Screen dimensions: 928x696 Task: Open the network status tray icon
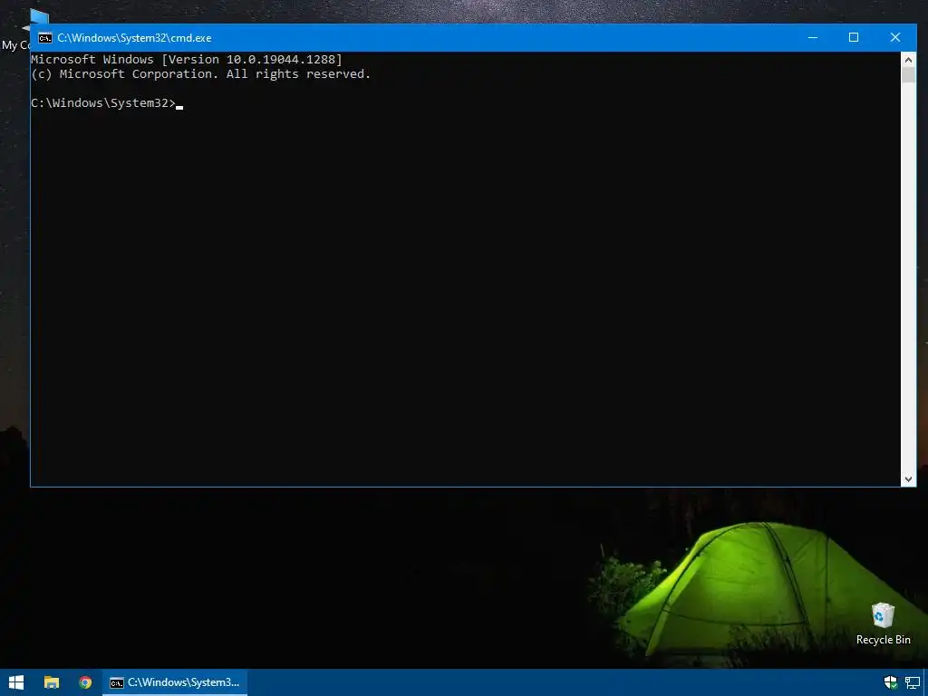click(913, 682)
